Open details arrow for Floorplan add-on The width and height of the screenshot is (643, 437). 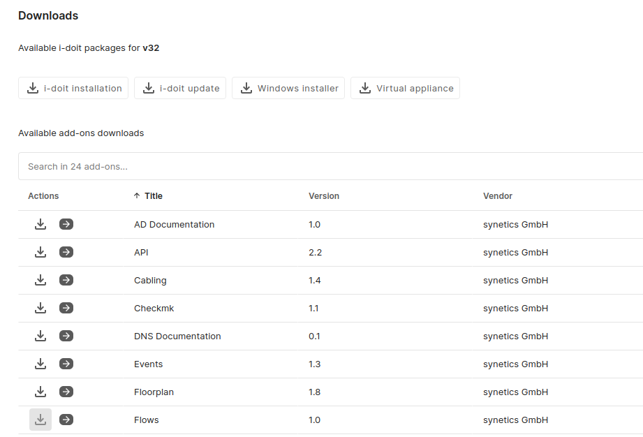coord(66,392)
